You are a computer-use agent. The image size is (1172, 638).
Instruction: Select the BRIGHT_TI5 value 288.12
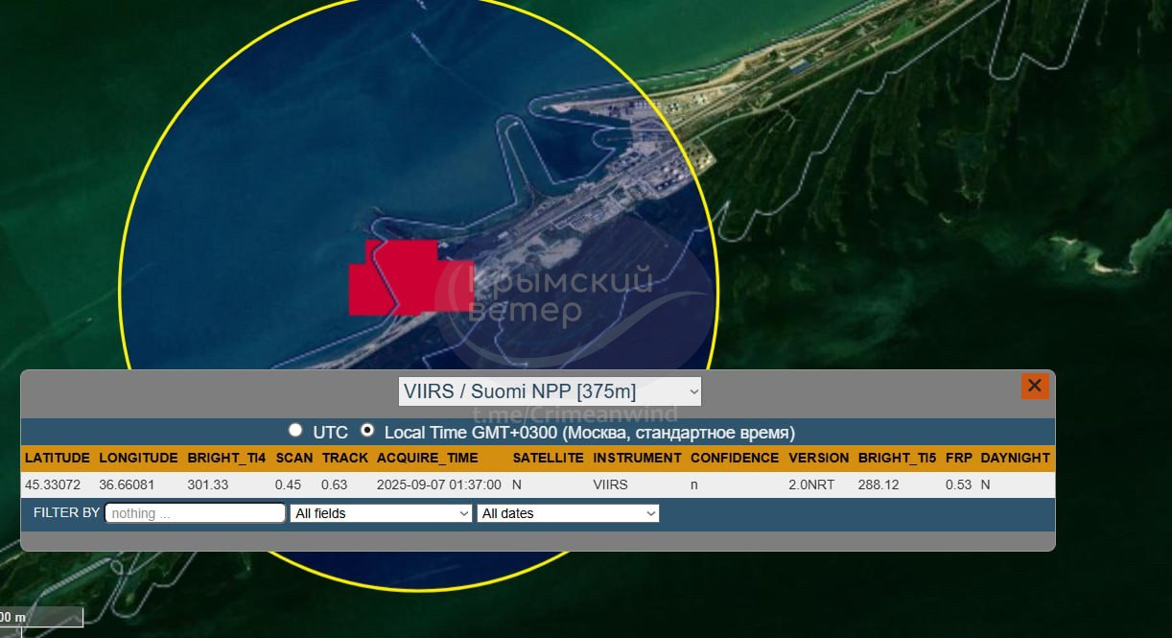(x=879, y=484)
